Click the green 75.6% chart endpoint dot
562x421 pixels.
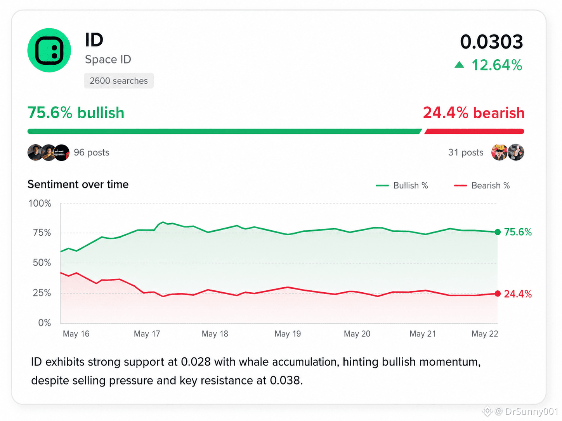coord(498,232)
